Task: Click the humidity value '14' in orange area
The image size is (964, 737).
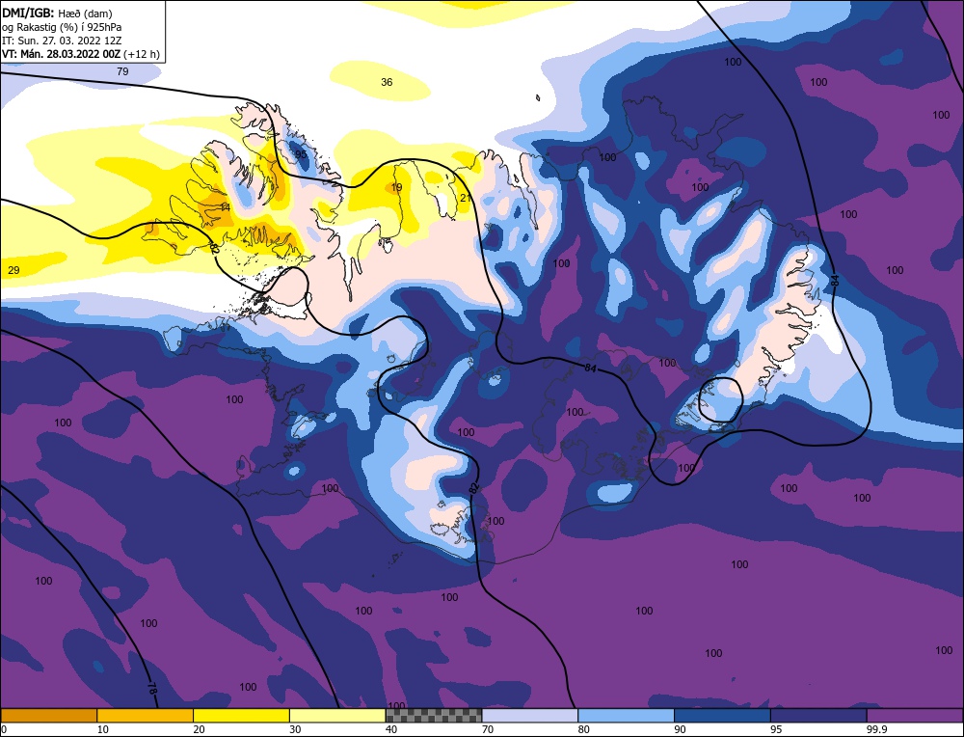Action: coord(225,207)
